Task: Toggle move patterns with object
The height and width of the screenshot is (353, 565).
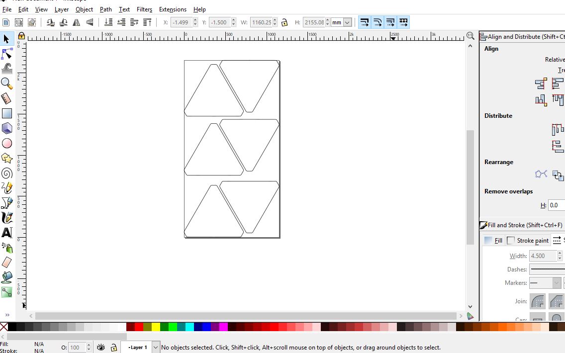Action: [403, 22]
